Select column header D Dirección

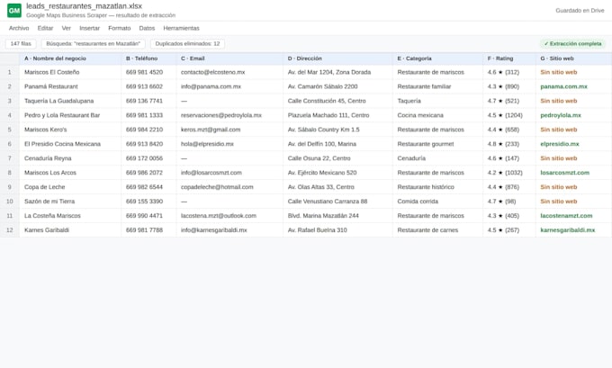click(338, 58)
